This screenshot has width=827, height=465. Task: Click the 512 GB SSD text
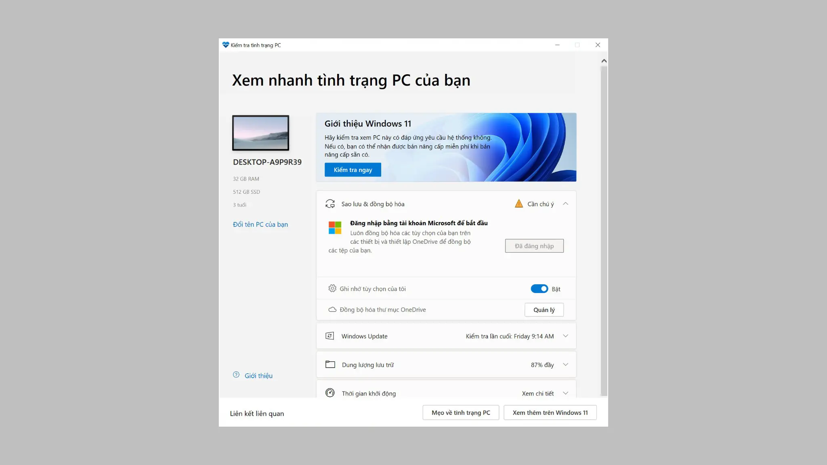(246, 192)
